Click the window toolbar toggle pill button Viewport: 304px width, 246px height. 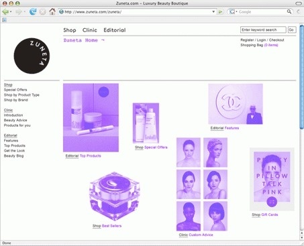pos(299,3)
